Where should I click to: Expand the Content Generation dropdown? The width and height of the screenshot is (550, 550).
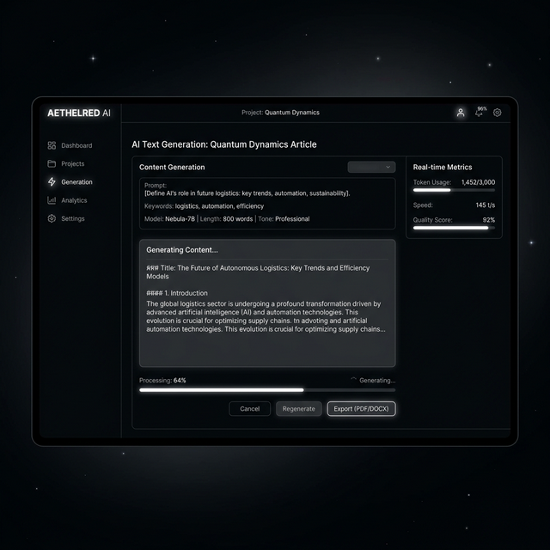pyautogui.click(x=371, y=167)
